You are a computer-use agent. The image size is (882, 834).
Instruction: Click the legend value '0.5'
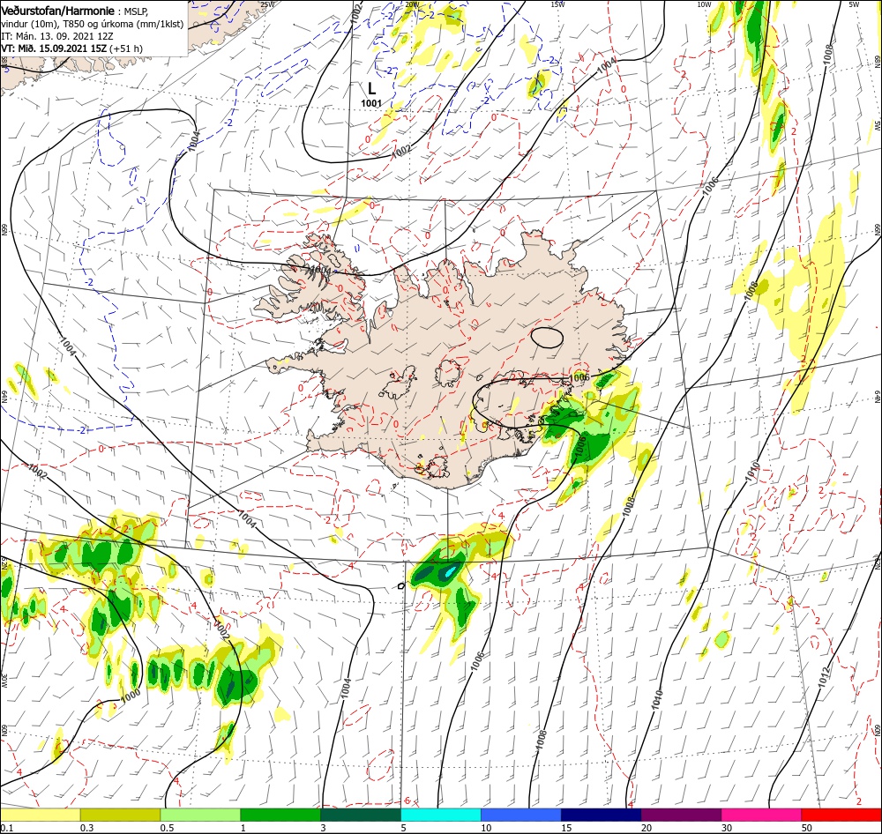coord(167,828)
